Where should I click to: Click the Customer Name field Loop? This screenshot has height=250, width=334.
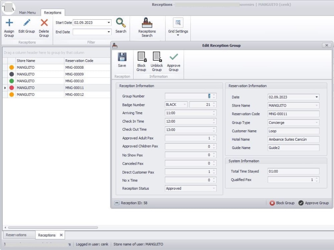pos(293,131)
